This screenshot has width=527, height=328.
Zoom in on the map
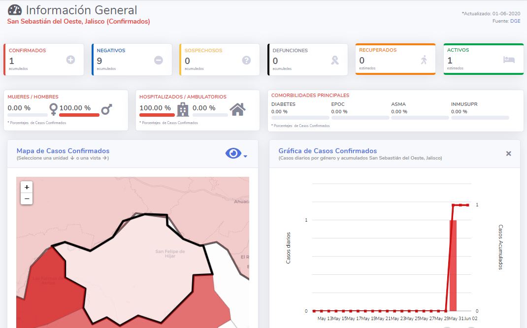coord(27,187)
